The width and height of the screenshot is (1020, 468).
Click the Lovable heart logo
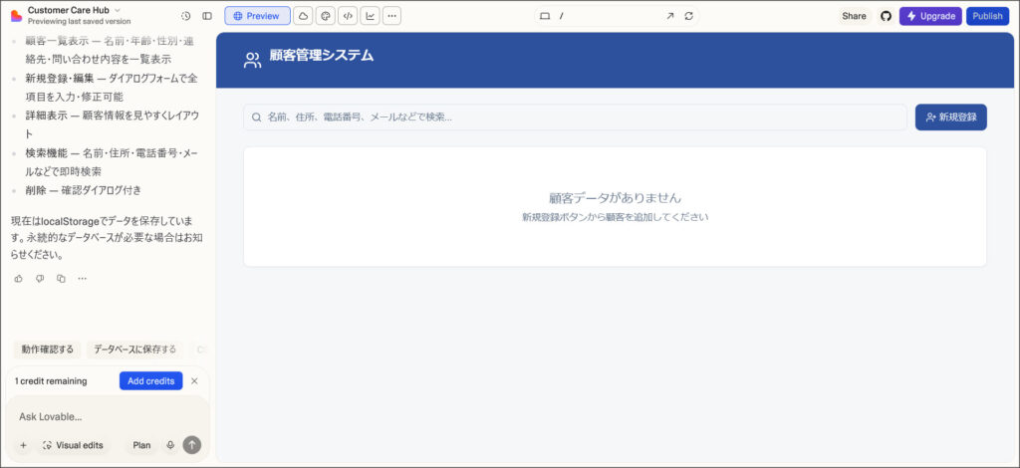click(x=16, y=16)
